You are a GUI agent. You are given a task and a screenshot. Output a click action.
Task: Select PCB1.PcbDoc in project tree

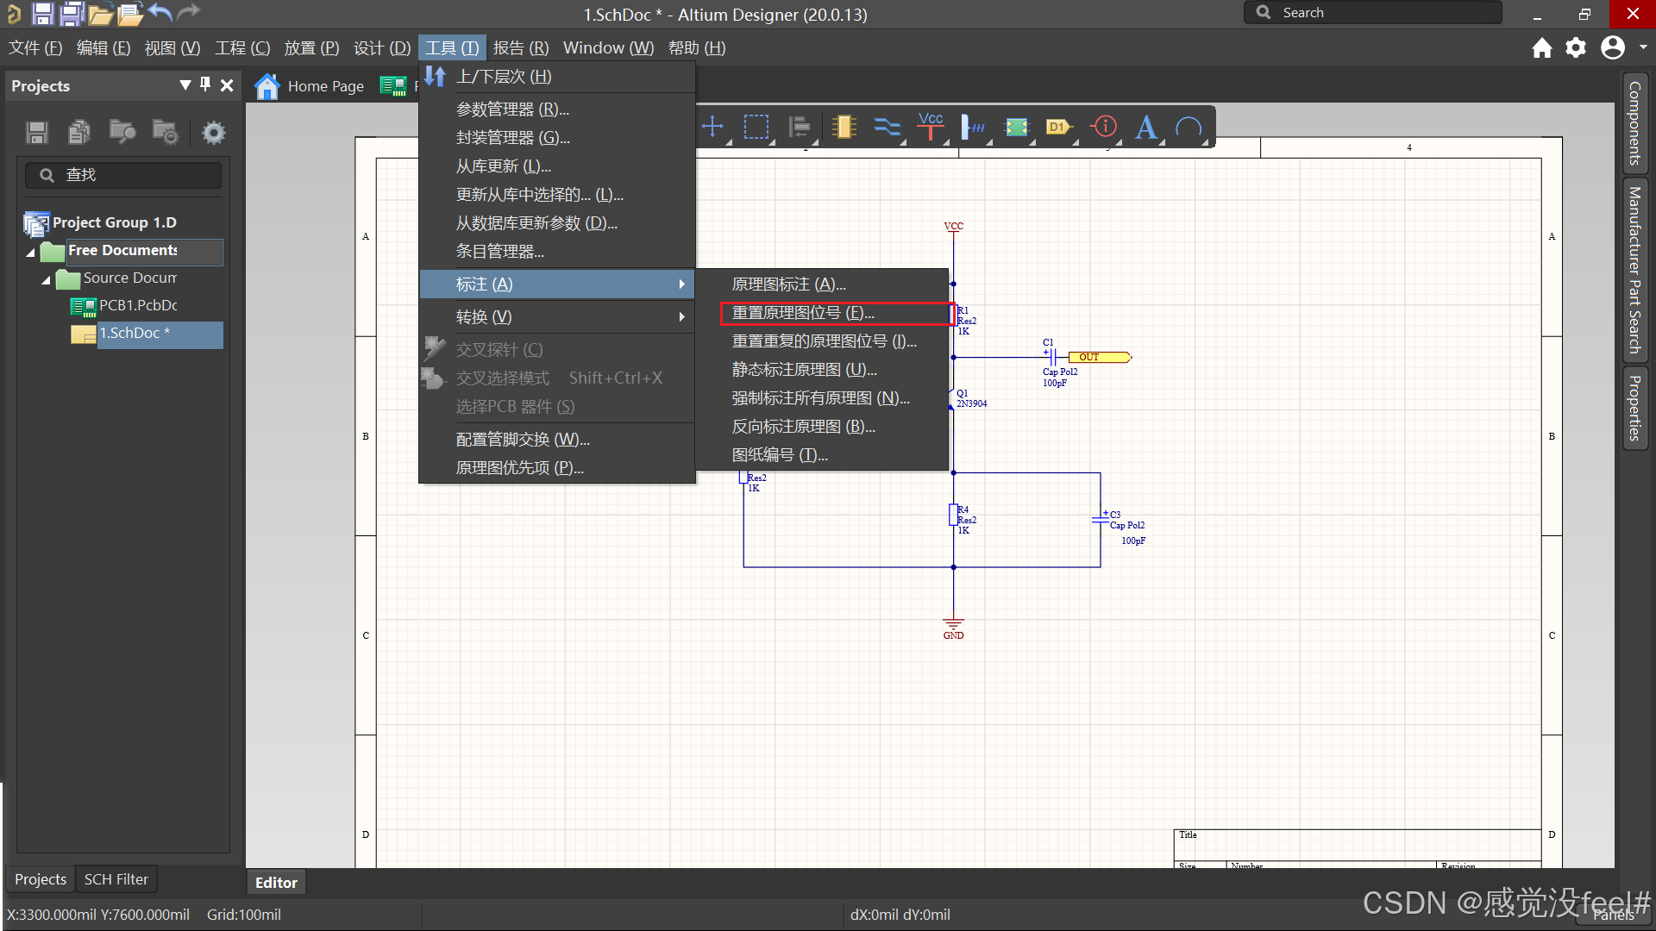point(138,305)
